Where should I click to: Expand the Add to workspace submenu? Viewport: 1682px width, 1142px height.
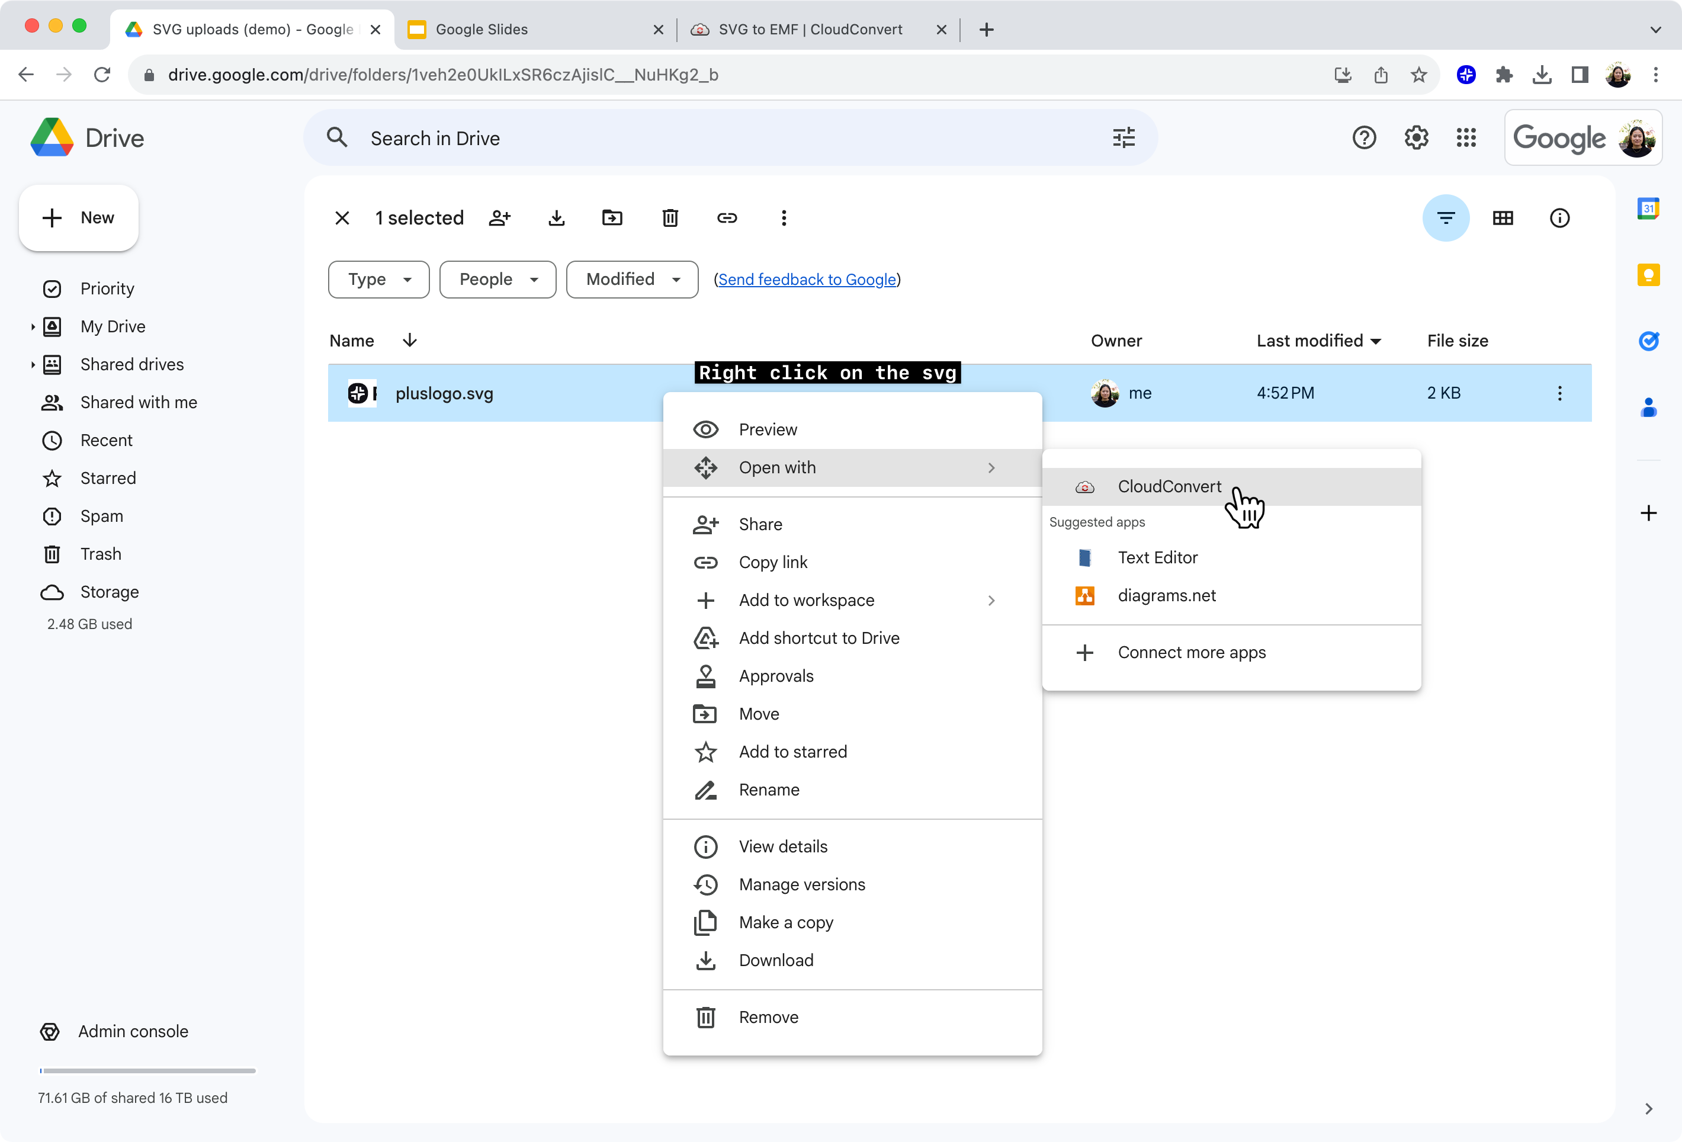pyautogui.click(x=991, y=600)
